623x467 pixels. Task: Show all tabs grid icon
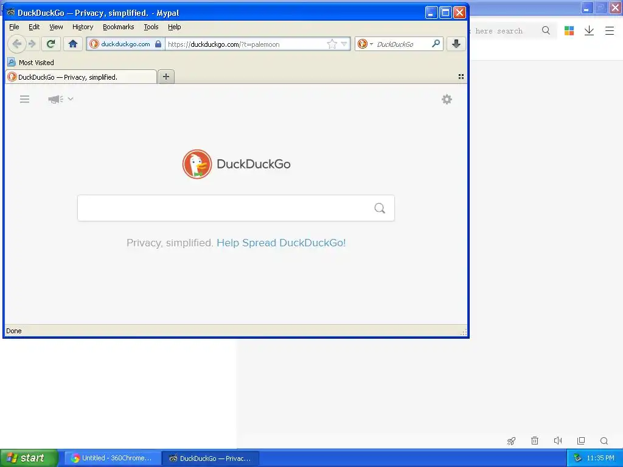click(x=461, y=77)
